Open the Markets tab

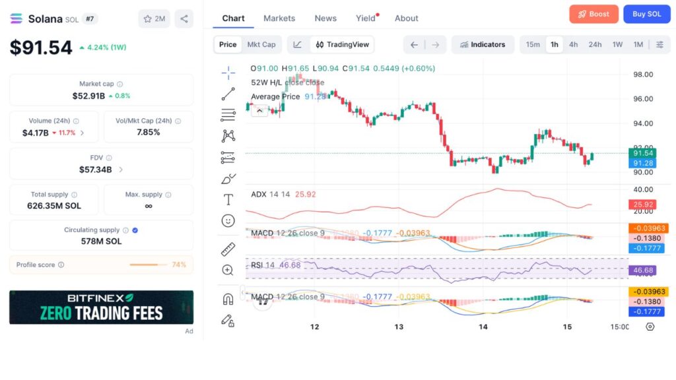tap(279, 18)
